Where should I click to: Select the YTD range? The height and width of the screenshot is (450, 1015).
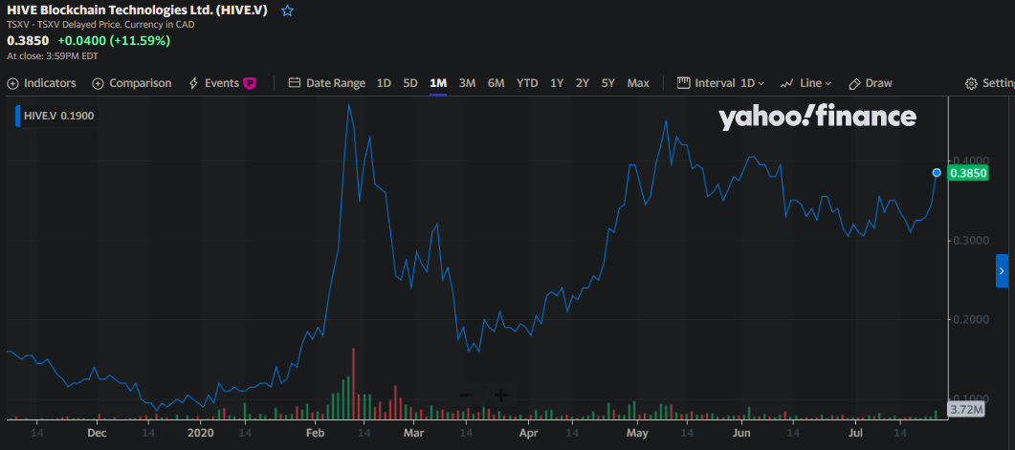527,83
